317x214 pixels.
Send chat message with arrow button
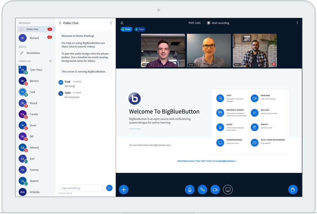[x=109, y=188]
